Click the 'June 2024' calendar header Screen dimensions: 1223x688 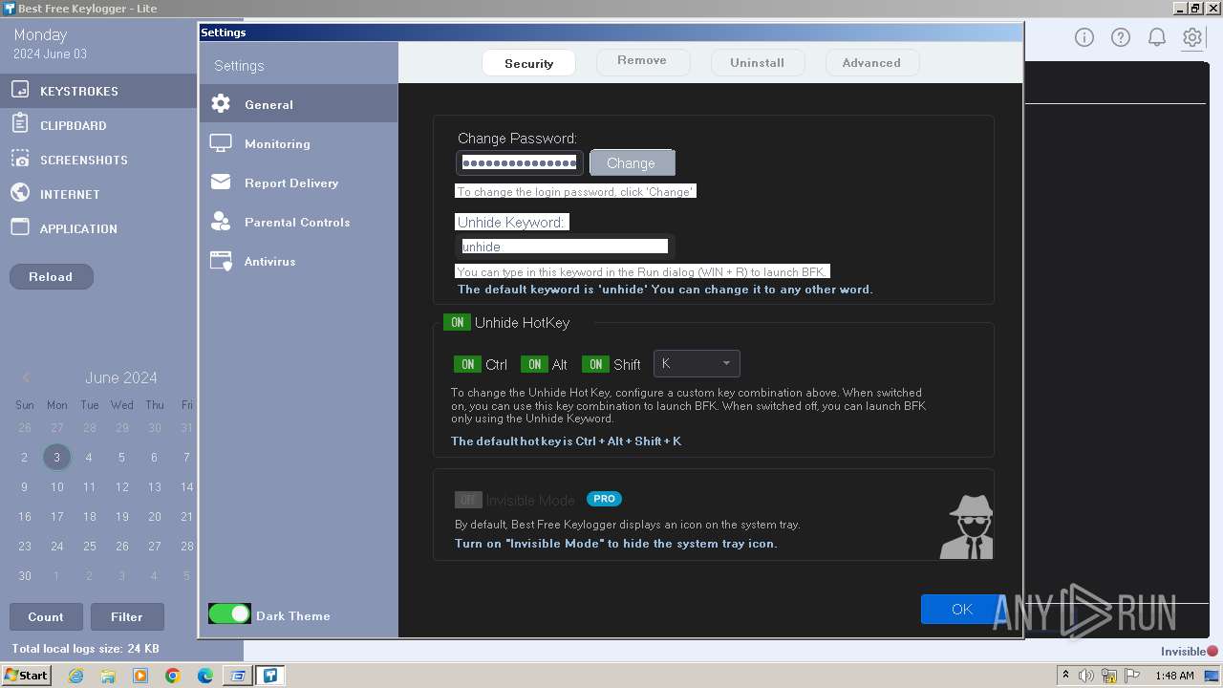pos(121,377)
